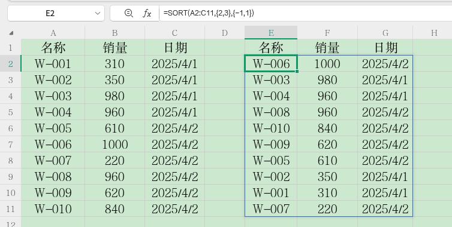452x227 pixels.
Task: Select cell F7 with value 620
Action: point(327,144)
